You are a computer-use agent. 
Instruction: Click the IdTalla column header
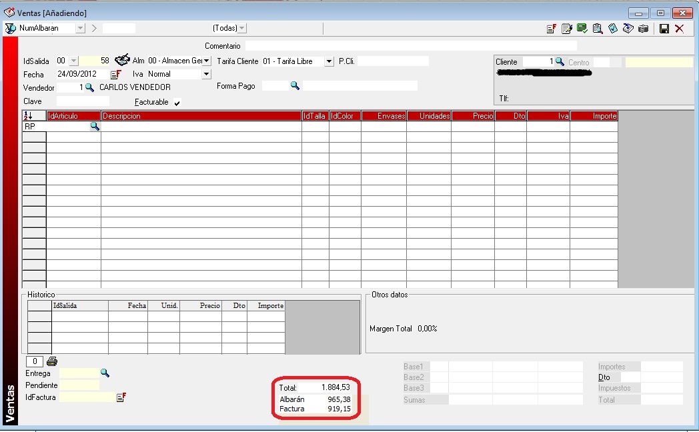[315, 116]
